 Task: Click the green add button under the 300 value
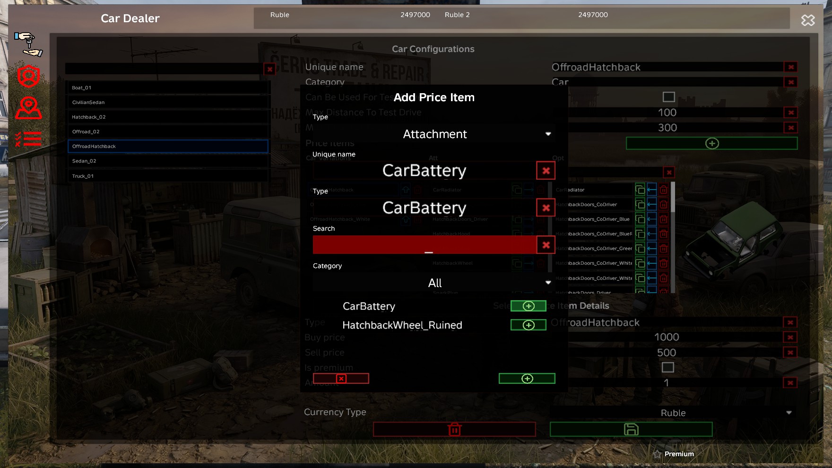click(712, 143)
